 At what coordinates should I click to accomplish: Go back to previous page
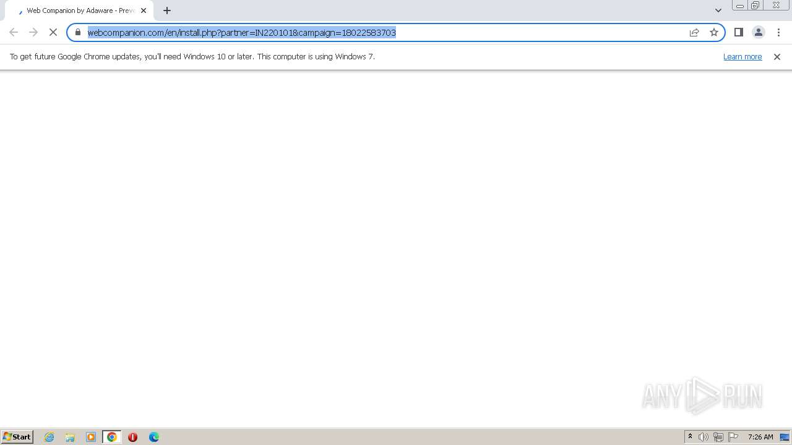click(x=14, y=32)
